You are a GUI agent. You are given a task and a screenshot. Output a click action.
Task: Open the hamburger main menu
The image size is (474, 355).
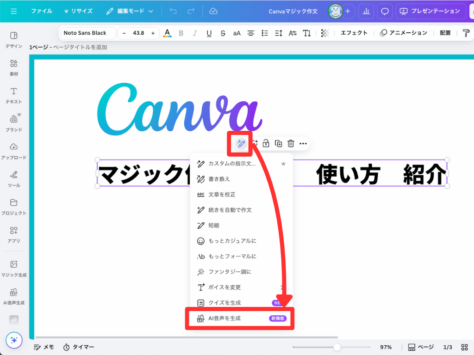point(13,11)
